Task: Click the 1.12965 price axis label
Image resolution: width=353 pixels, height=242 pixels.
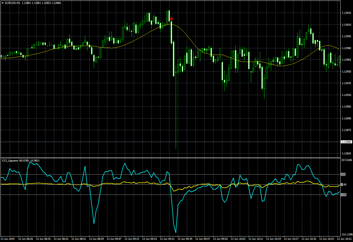Action: coord(346,60)
